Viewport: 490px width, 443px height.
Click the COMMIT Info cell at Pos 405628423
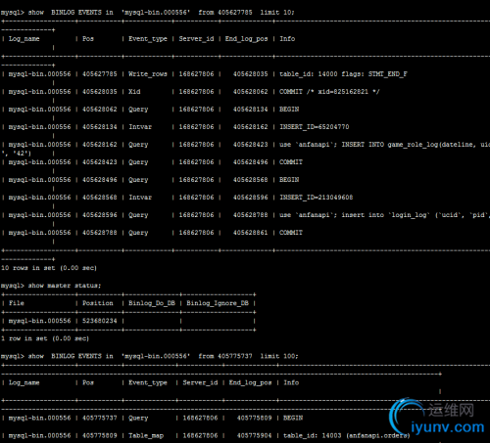(x=291, y=162)
